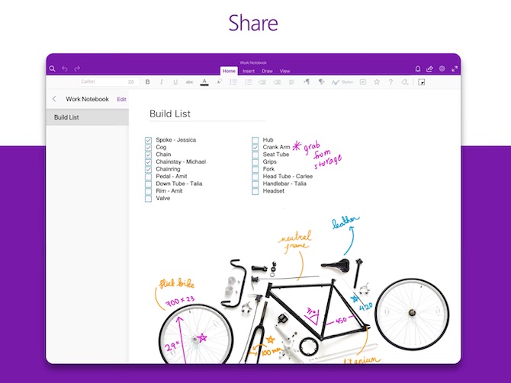Check the Hub checkbox

tap(256, 140)
